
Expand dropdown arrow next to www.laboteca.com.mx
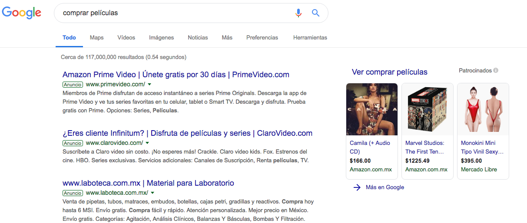pos(152,193)
